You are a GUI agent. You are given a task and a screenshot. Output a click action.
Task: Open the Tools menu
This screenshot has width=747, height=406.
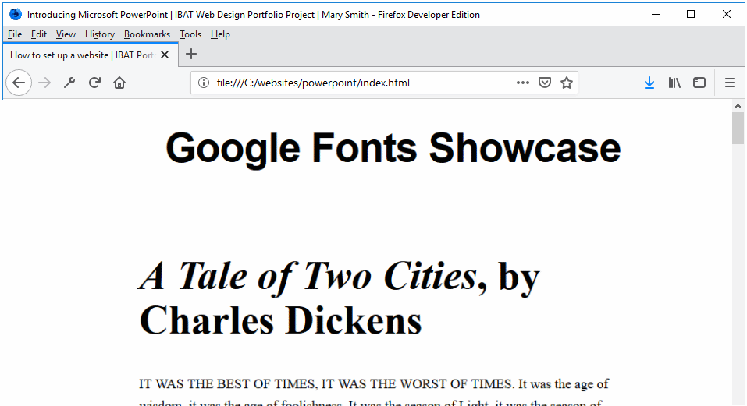(190, 34)
